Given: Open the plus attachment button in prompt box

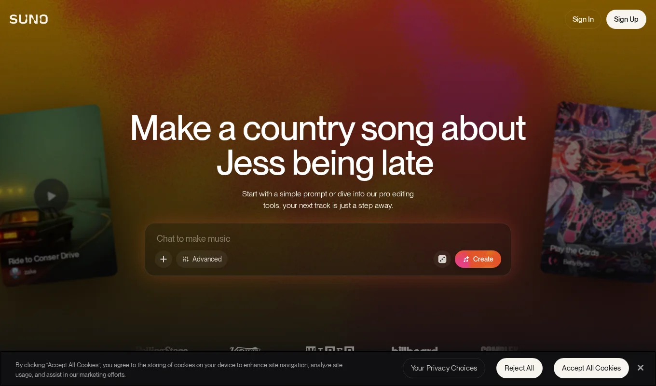Looking at the screenshot, I should pyautogui.click(x=164, y=259).
